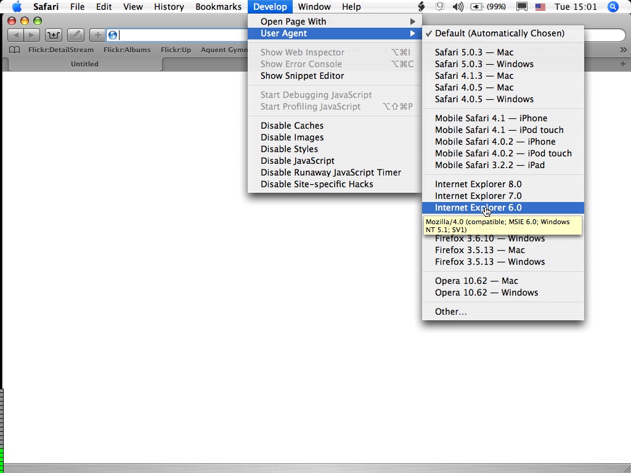Viewport: 631px width, 473px height.
Task: Select Internet Explorer 6.0 user agent
Action: click(503, 208)
